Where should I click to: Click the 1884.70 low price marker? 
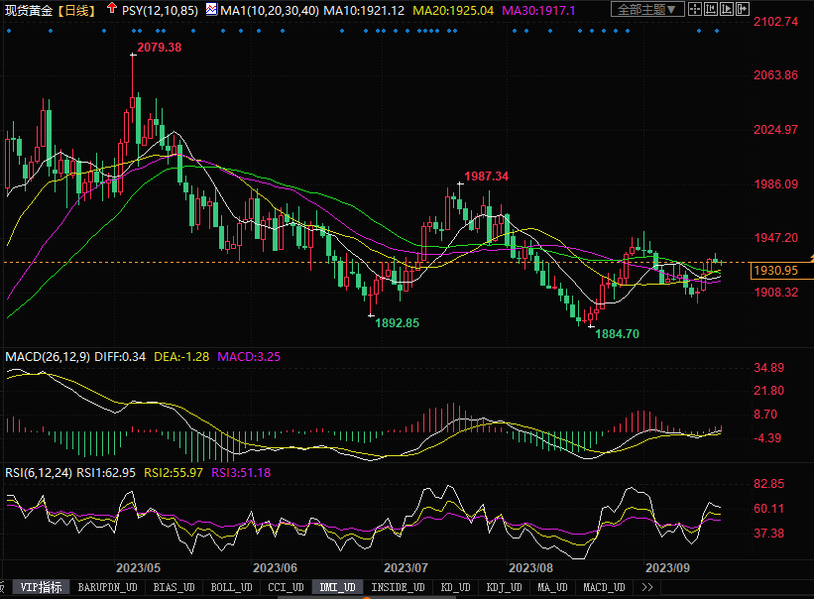pos(617,334)
